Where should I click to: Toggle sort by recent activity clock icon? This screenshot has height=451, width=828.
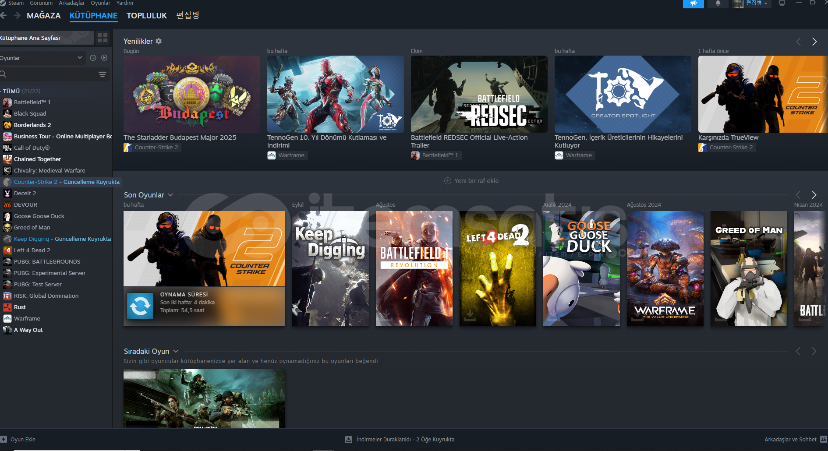pos(93,58)
